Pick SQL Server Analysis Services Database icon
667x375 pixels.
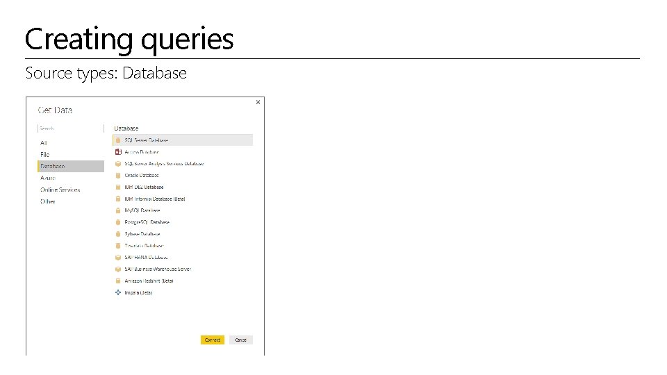click(118, 164)
